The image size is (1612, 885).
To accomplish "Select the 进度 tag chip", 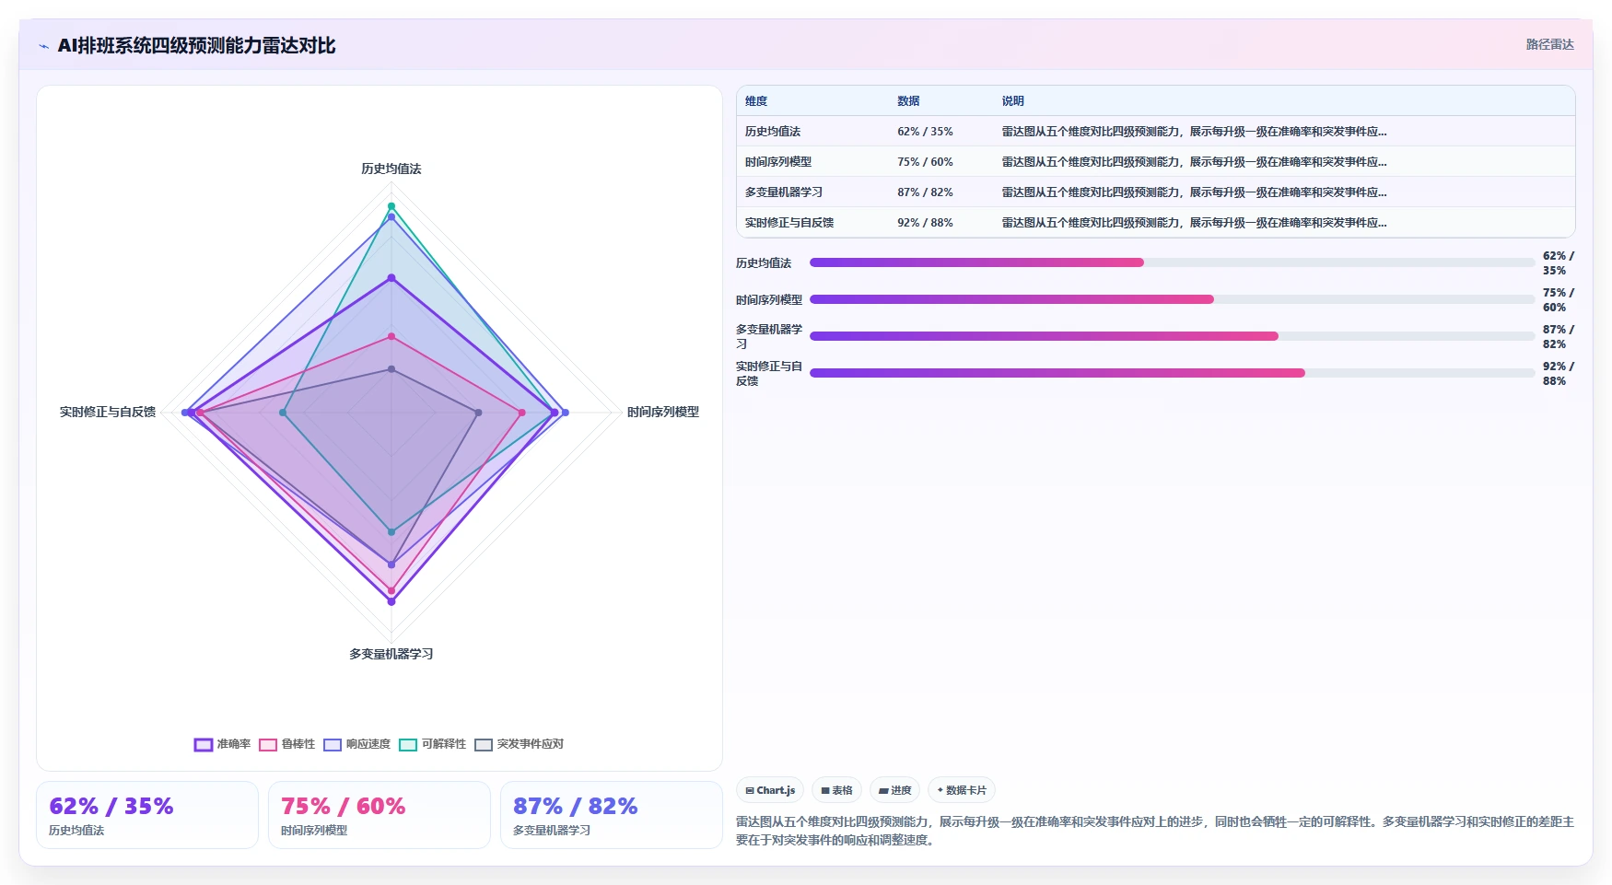I will 894,790.
